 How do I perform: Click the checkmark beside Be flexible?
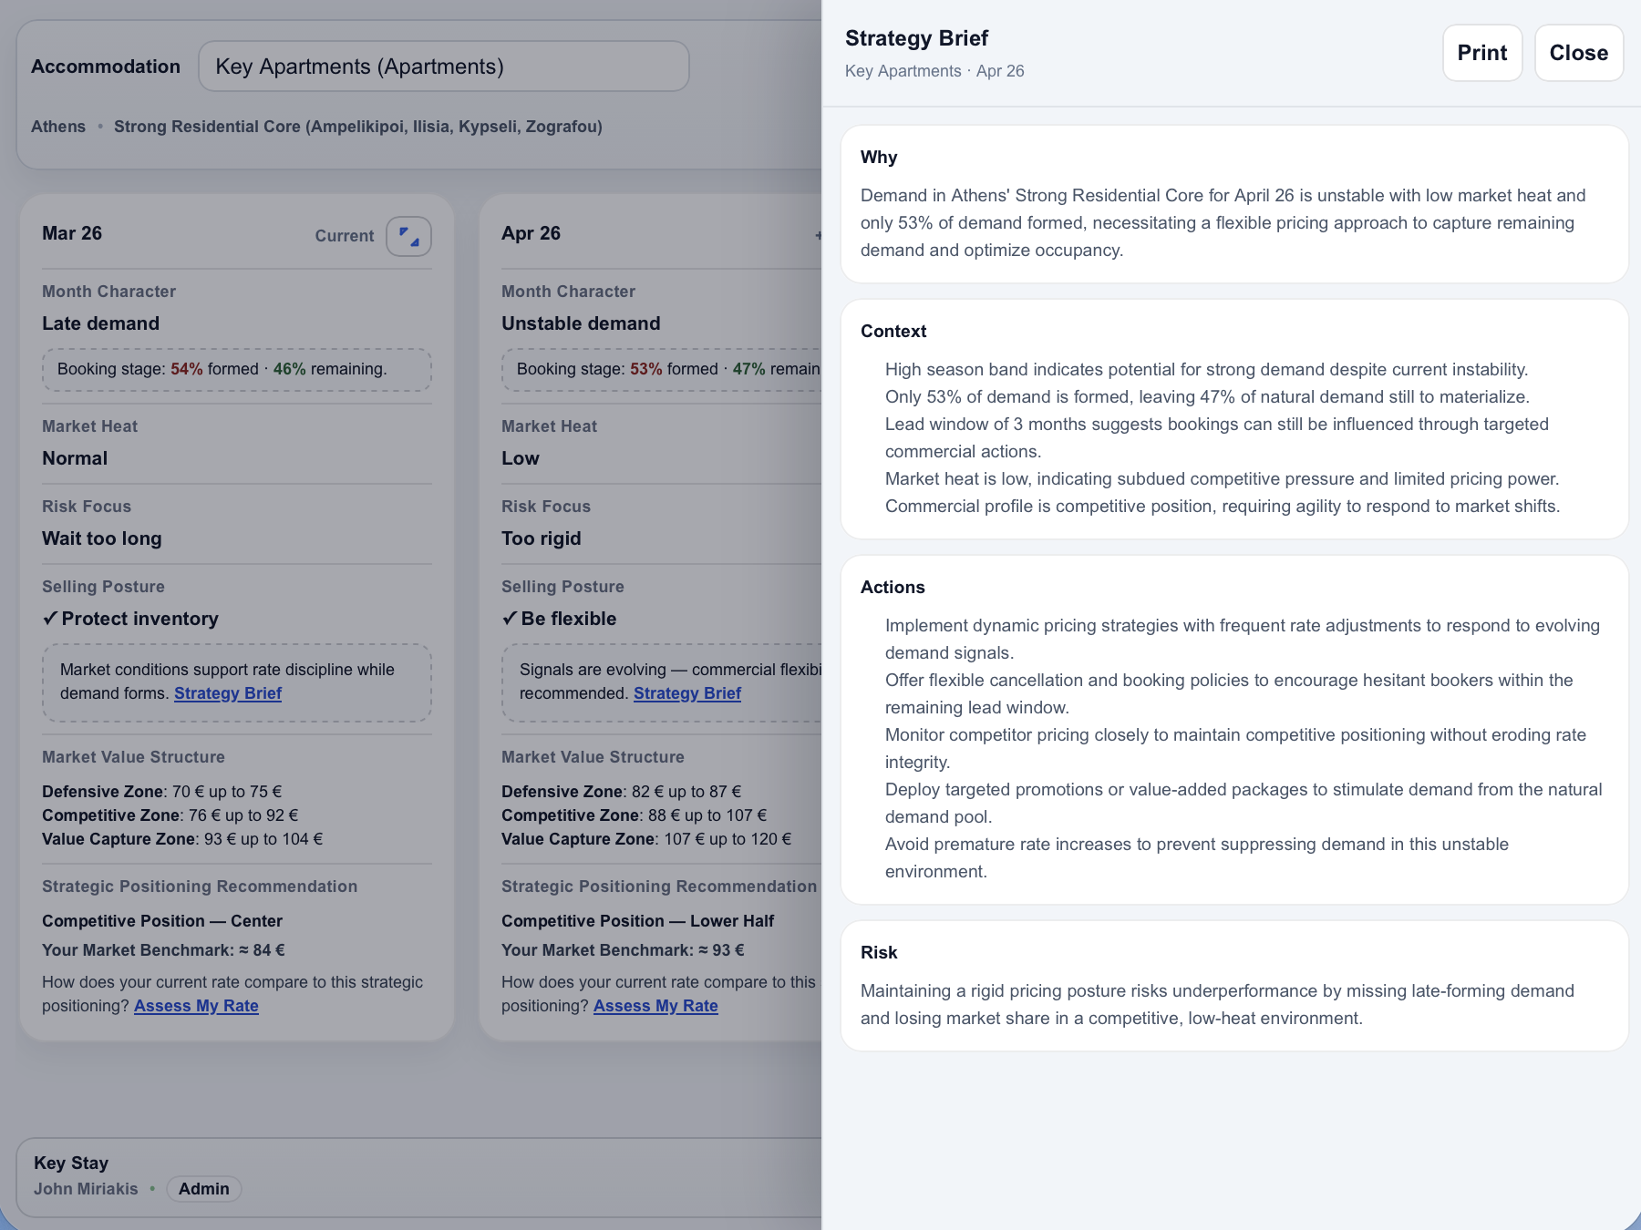coord(510,619)
